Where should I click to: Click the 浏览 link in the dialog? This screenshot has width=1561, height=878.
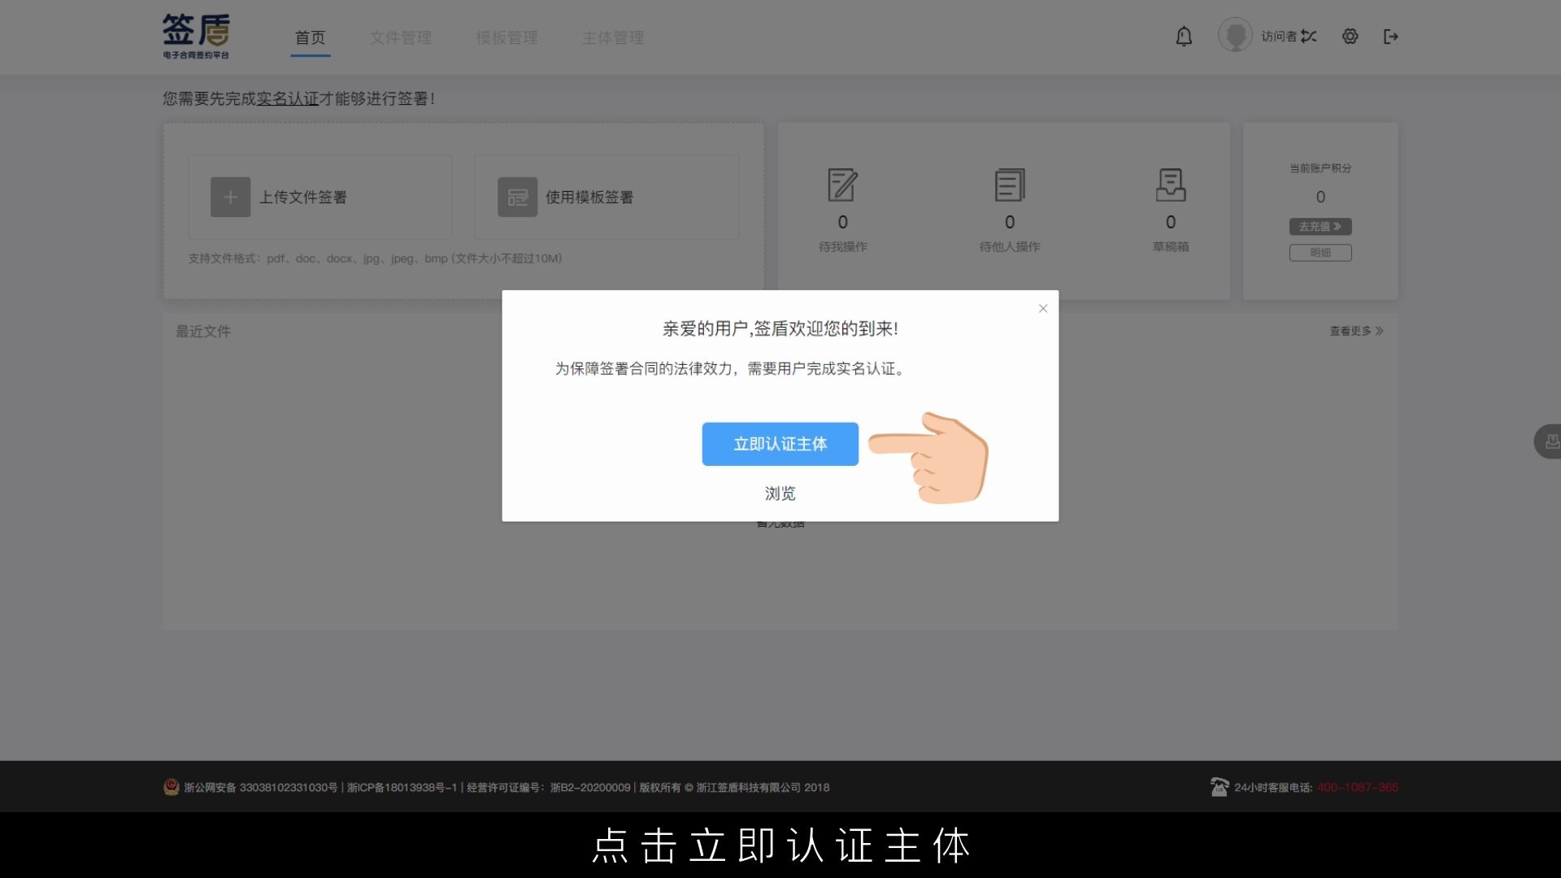coord(780,493)
